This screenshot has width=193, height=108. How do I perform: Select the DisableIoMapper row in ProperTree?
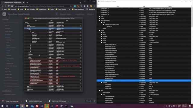pos(144,55)
